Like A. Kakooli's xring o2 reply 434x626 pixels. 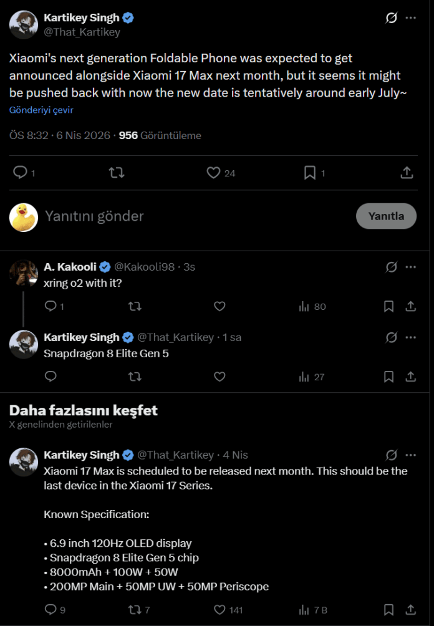(x=219, y=306)
